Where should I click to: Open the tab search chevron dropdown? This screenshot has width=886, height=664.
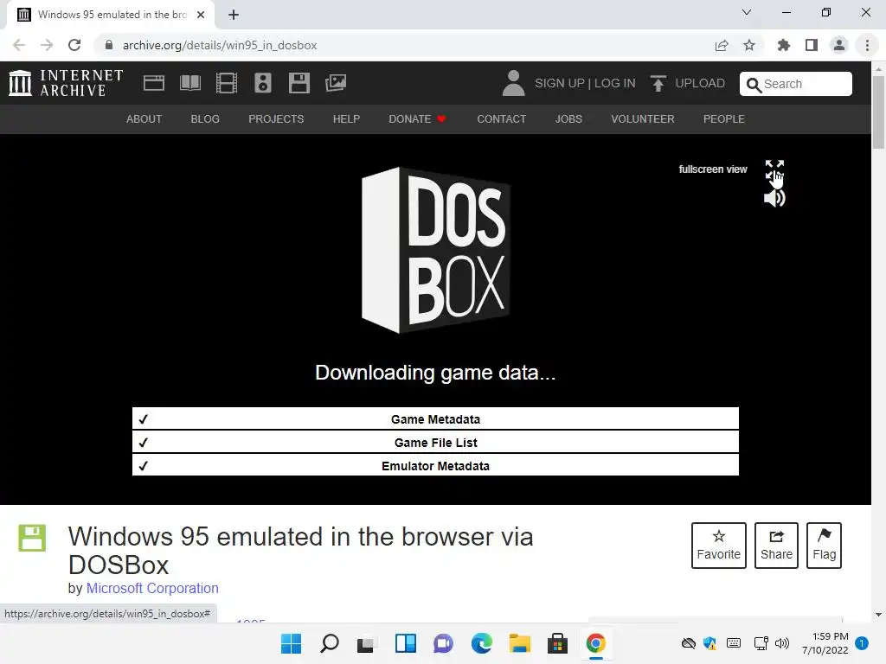tap(747, 12)
